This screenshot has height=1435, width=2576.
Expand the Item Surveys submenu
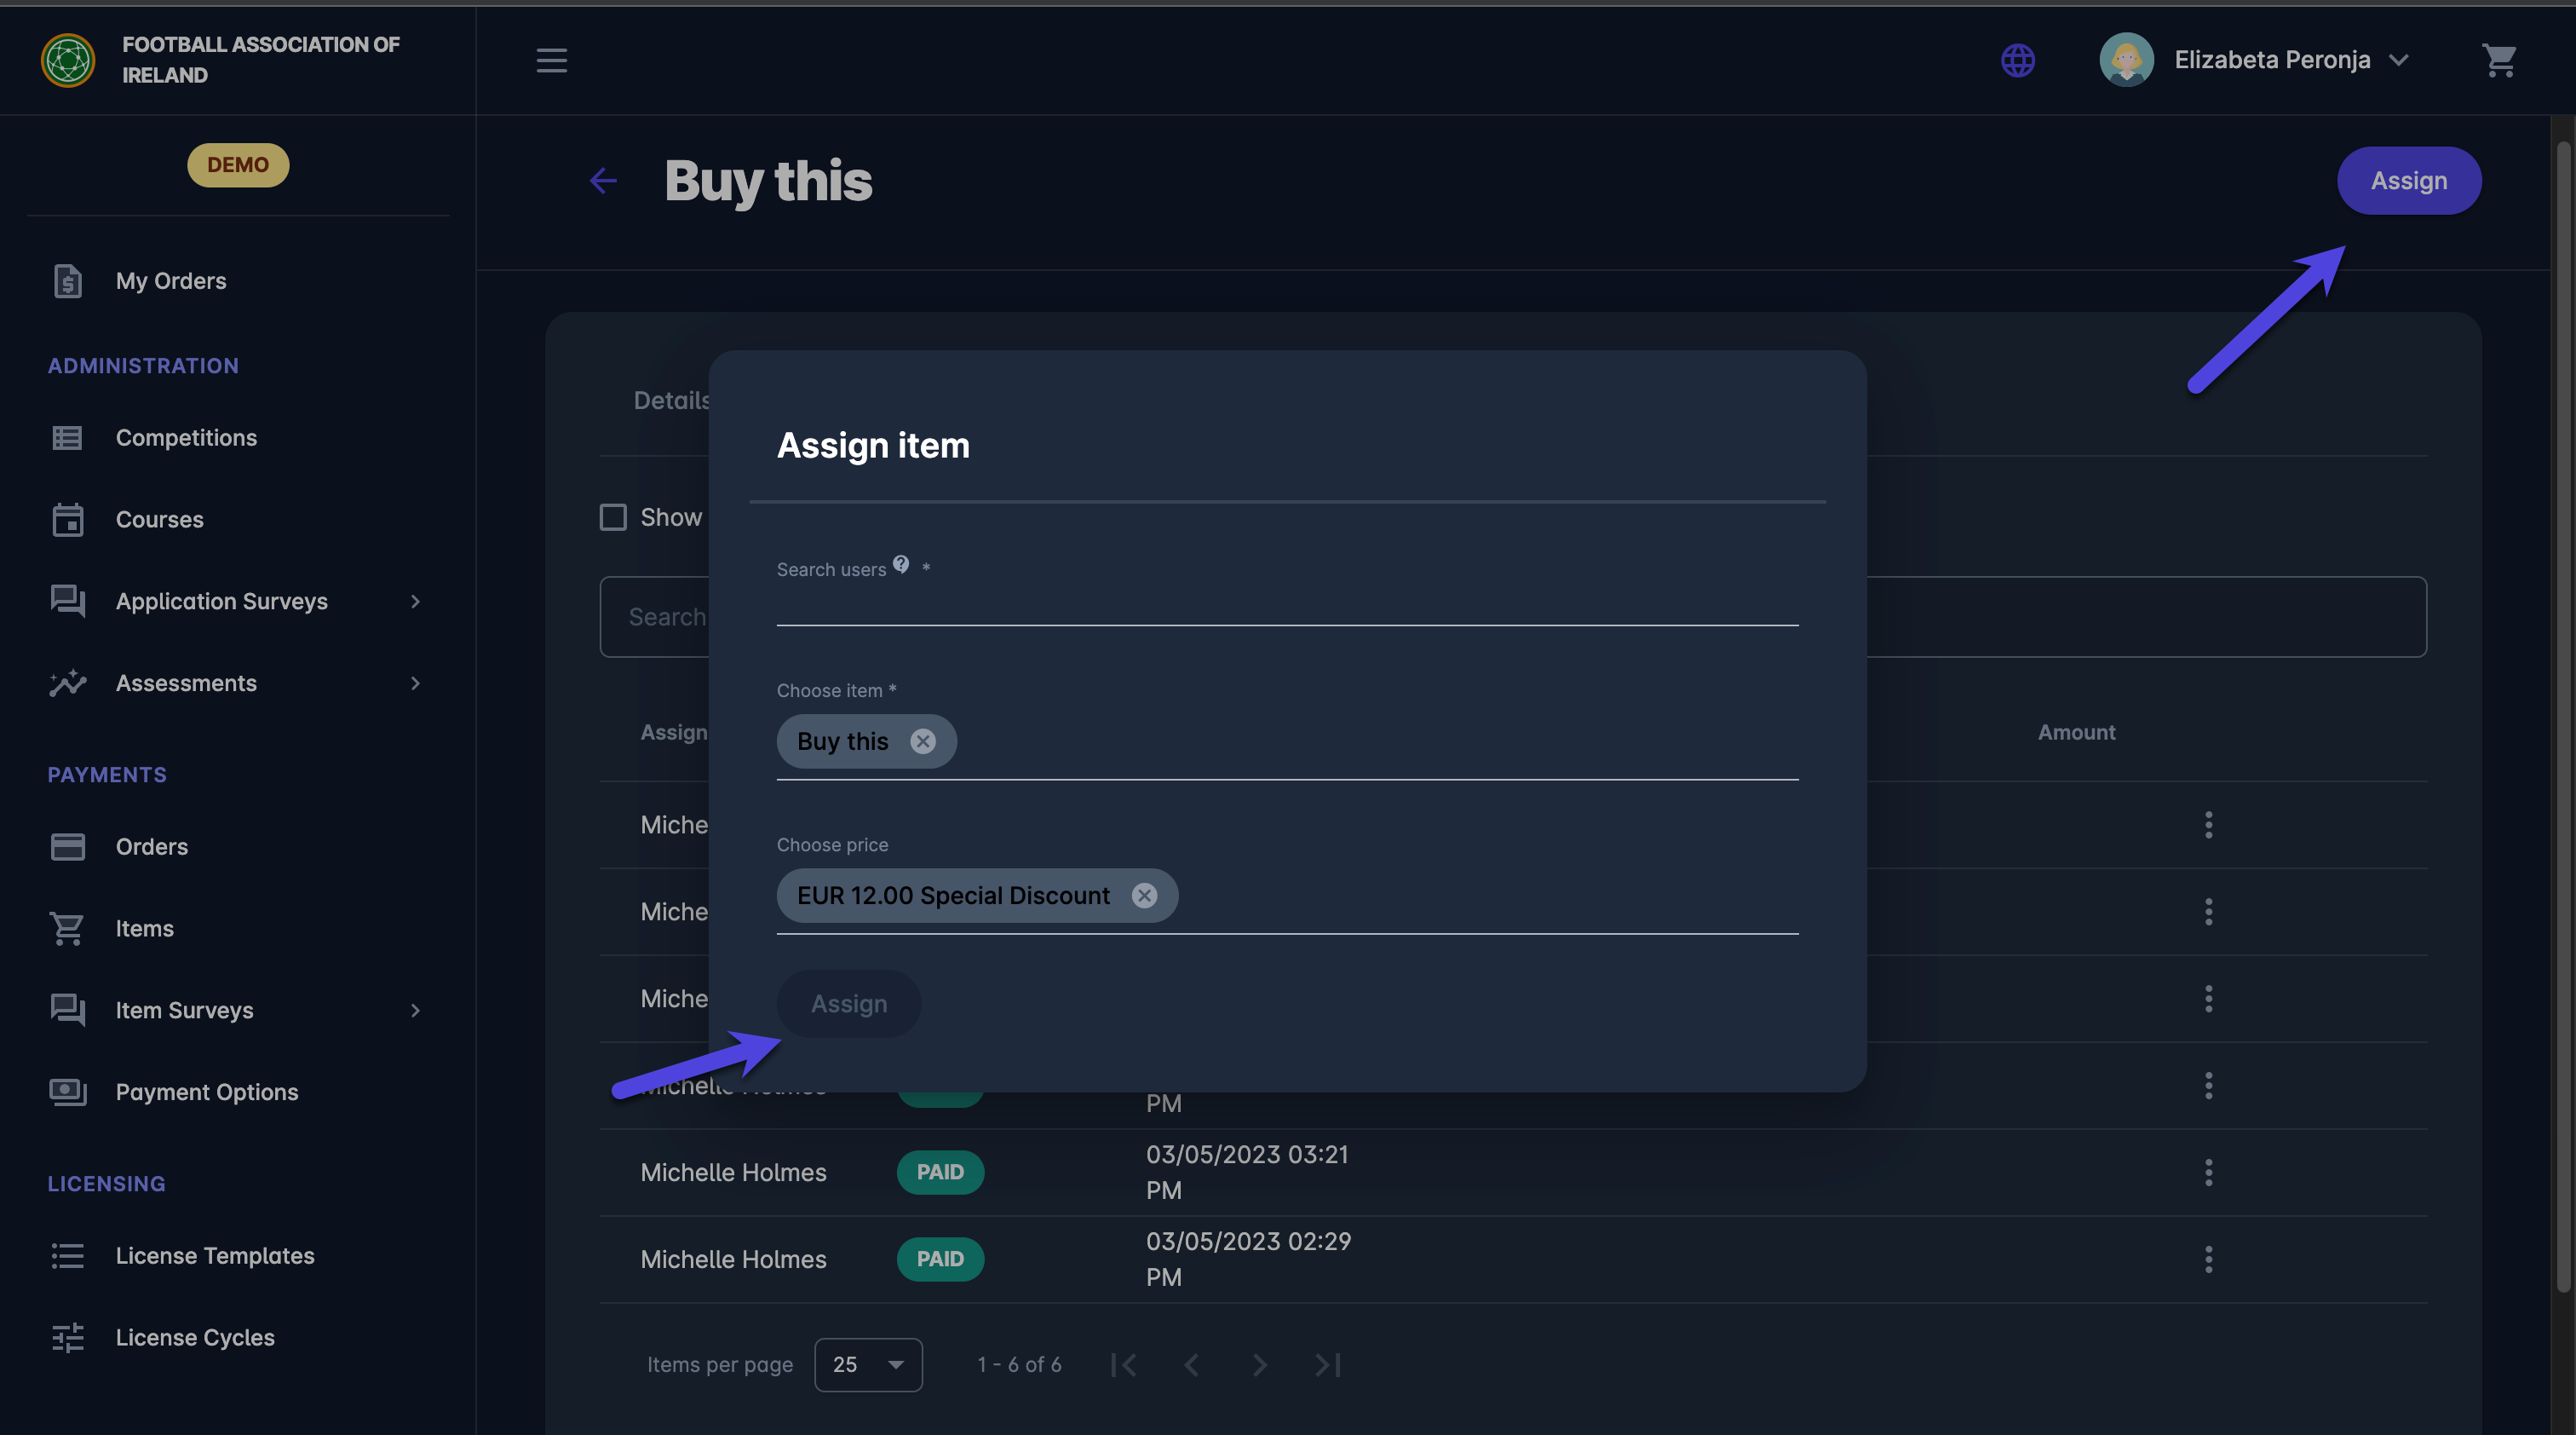tap(415, 1010)
